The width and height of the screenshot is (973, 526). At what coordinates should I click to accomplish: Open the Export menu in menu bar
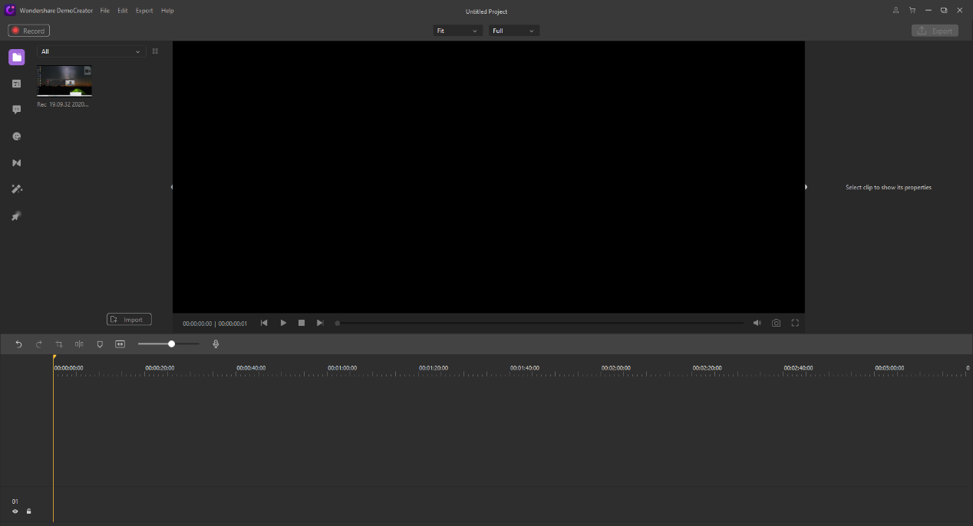[144, 11]
